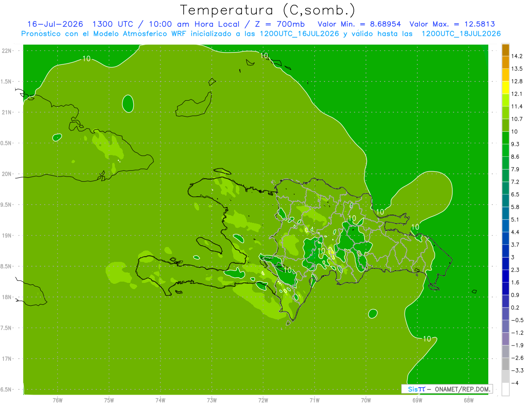Click the small dark green circle contour southeast of Hispaniola
The height and width of the screenshot is (406, 526).
tap(373, 314)
